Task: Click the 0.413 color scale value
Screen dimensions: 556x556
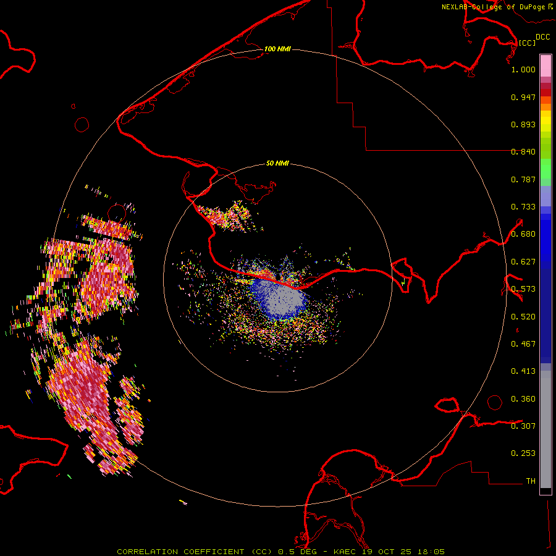Action: (x=523, y=371)
